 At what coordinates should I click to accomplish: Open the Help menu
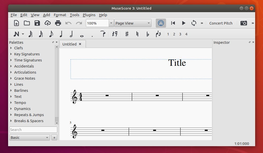(103, 15)
